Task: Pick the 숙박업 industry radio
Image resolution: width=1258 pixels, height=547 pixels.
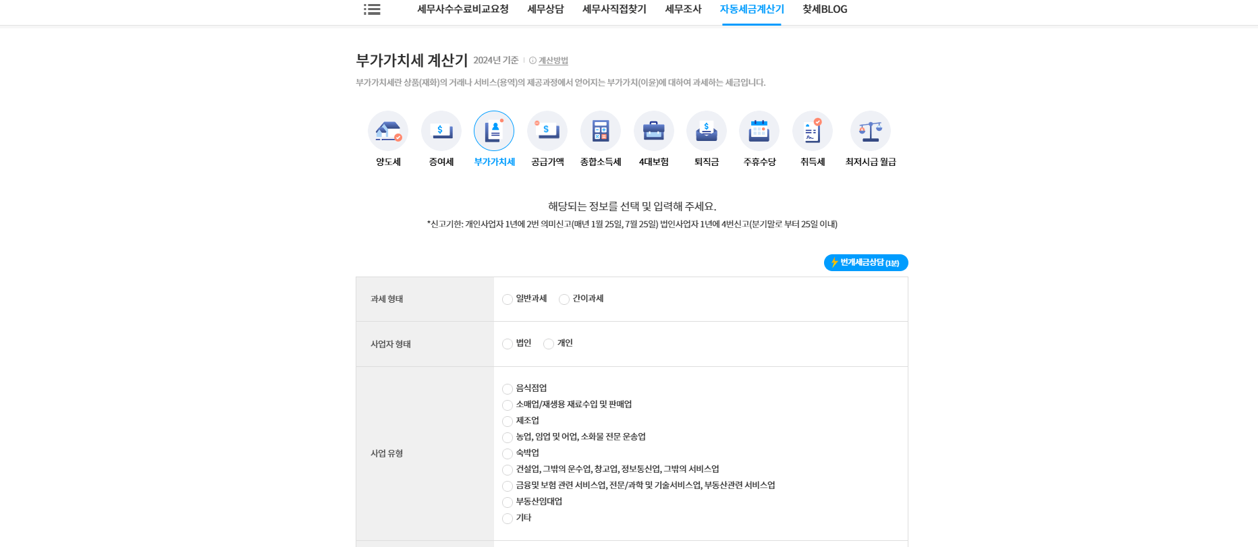Action: click(508, 454)
